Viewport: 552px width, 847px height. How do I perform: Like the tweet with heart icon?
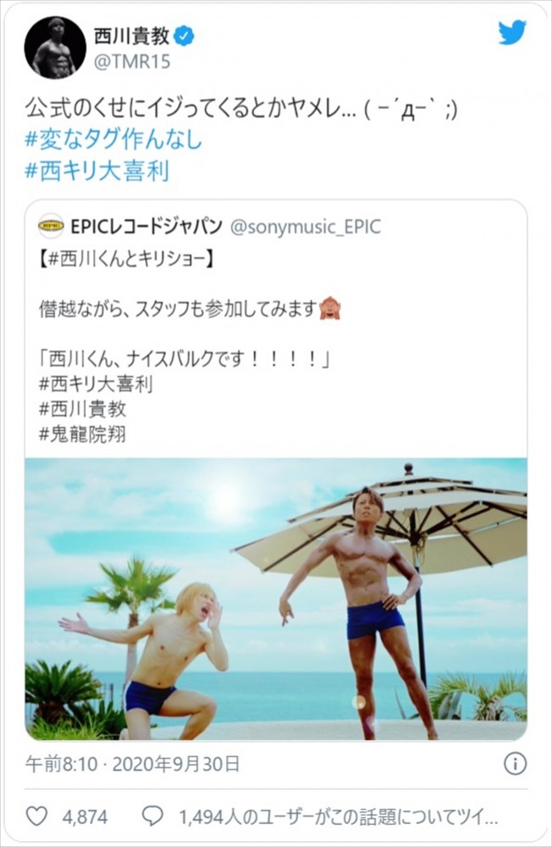37,816
